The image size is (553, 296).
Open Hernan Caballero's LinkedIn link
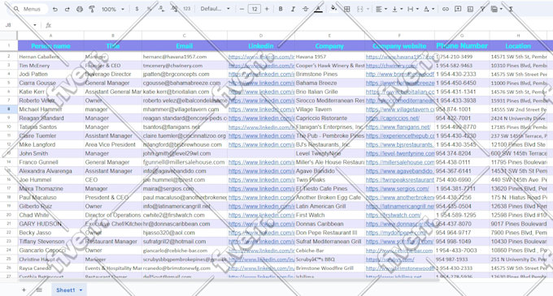click(261, 57)
